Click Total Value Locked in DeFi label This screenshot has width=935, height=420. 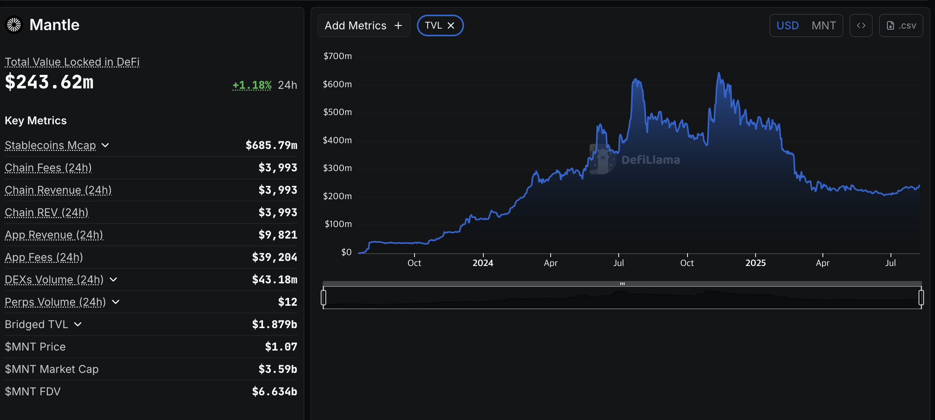coord(72,62)
